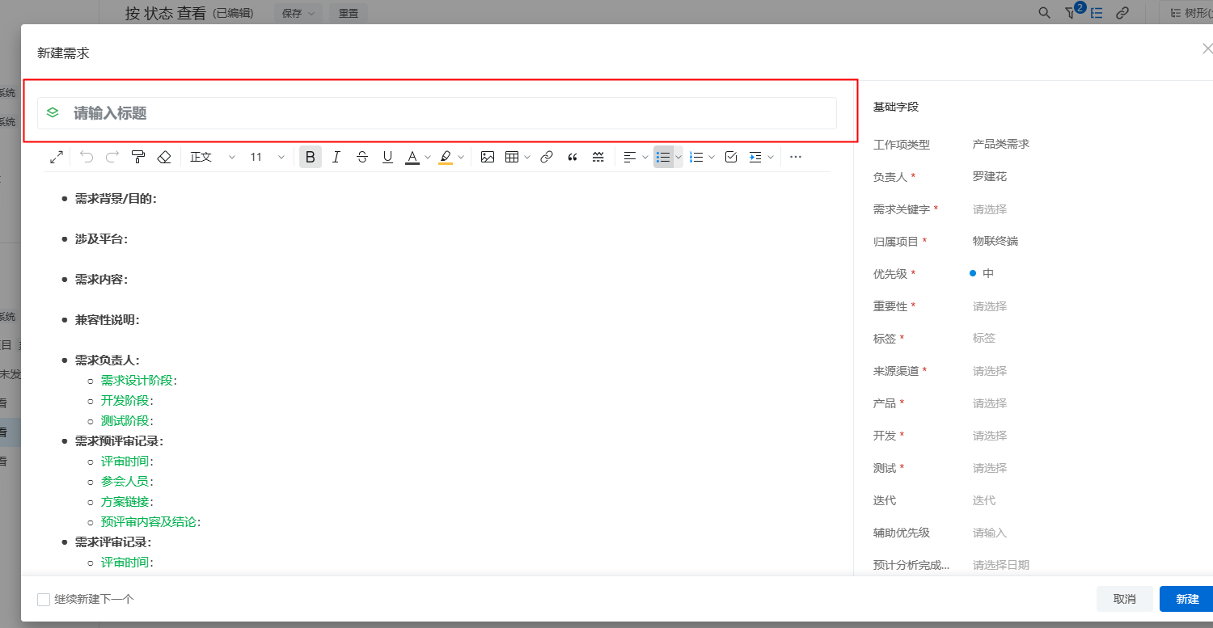Click the redo arrow icon
Image resolution: width=1213 pixels, height=628 pixels.
point(112,157)
